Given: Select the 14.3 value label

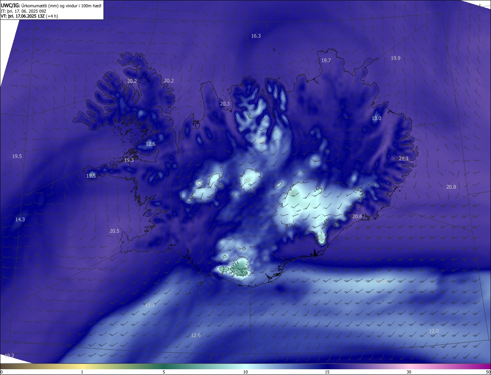Looking at the screenshot, I should (20, 219).
